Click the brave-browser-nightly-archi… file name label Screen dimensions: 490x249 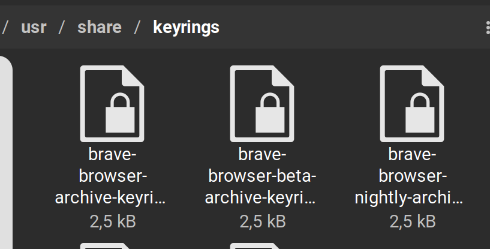click(409, 176)
